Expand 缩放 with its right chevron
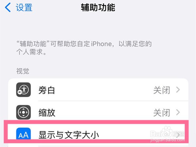The image size is (196, 147). click(x=178, y=112)
